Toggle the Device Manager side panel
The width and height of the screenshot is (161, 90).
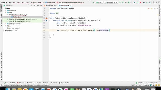pos(160,32)
